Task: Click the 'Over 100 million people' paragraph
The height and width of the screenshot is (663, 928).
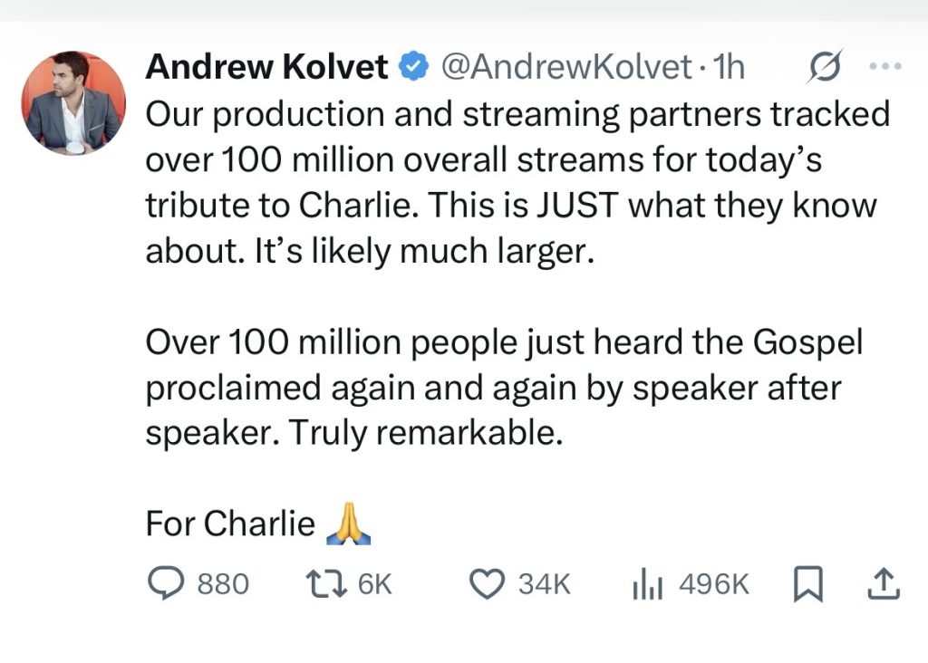Action: 503,388
